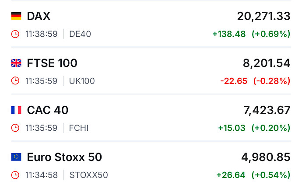The image size is (302, 185).
Task: Click the French flag icon beside CAC 40
Action: point(16,110)
